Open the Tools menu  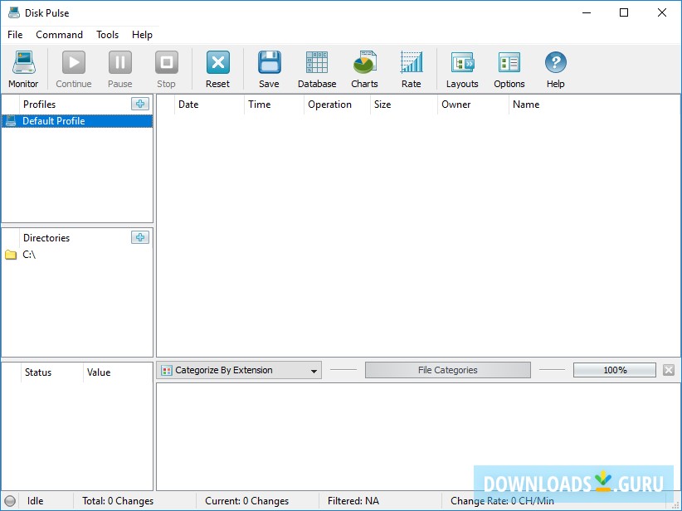pos(107,35)
